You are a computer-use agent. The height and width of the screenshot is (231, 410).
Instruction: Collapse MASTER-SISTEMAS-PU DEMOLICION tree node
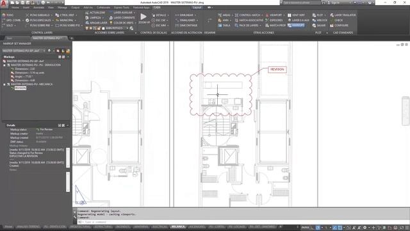click(4, 65)
